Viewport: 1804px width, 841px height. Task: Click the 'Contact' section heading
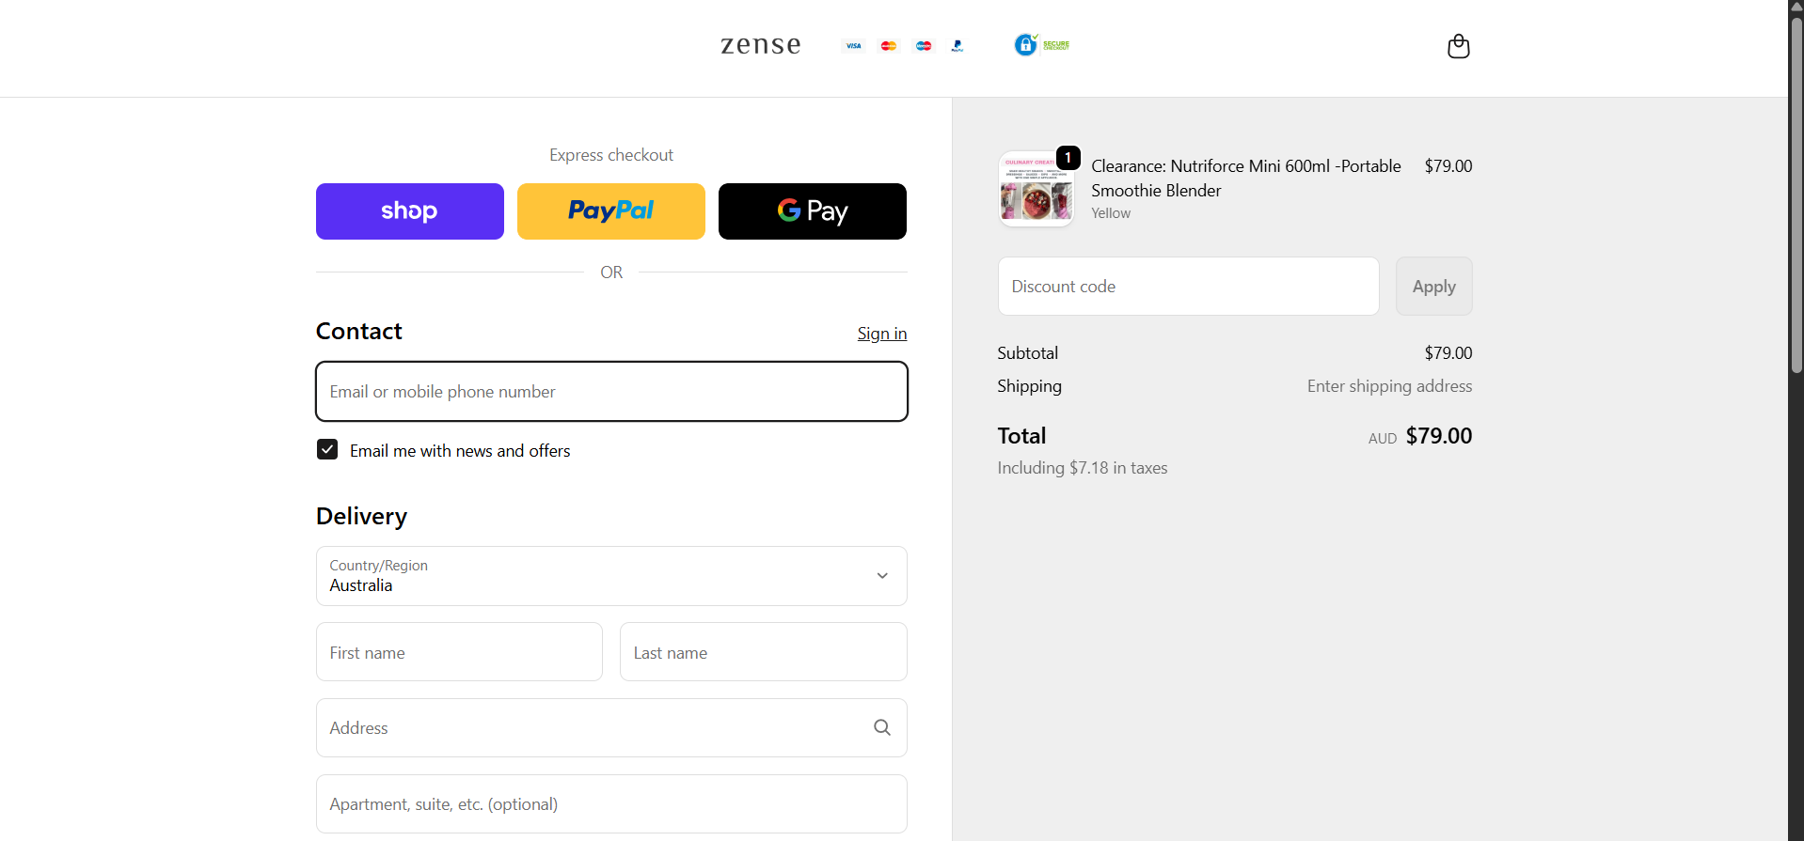pos(359,331)
